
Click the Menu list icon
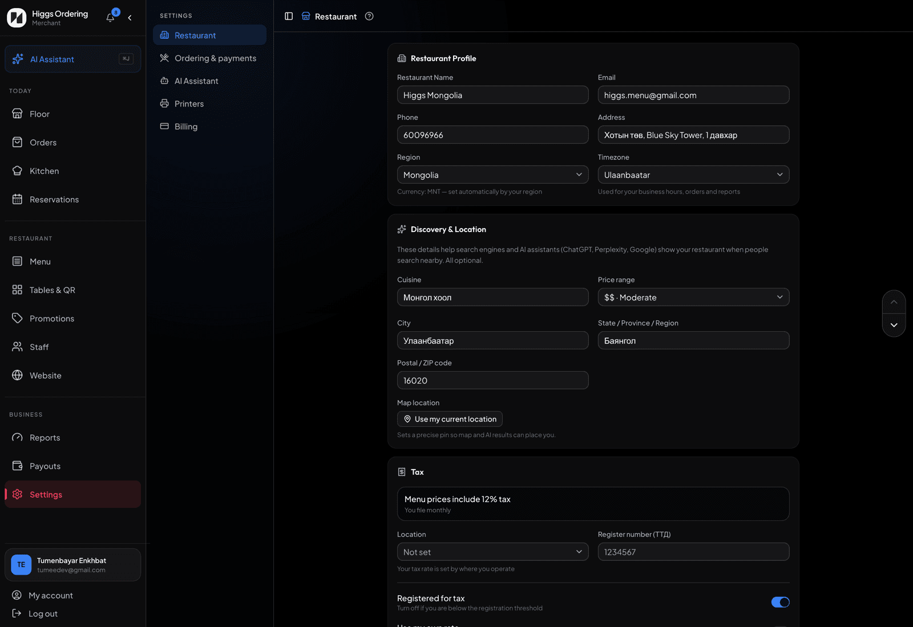click(x=17, y=261)
